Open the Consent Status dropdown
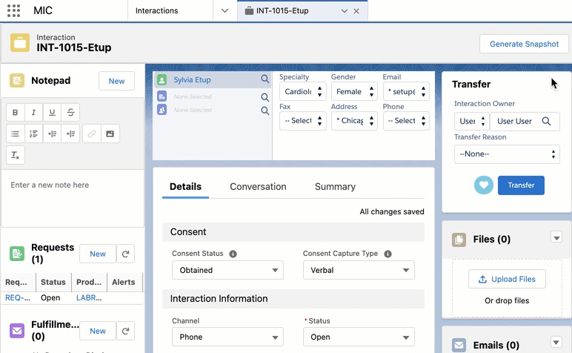 227,271
